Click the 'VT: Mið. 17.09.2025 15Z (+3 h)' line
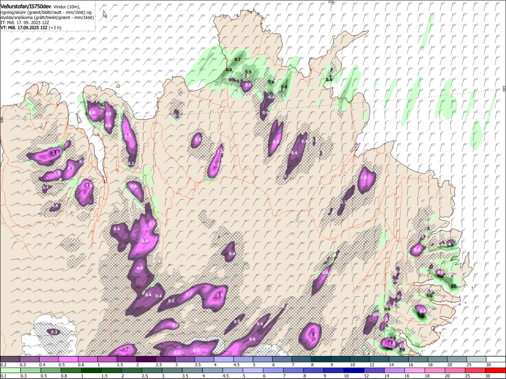506x379 pixels. point(31,28)
